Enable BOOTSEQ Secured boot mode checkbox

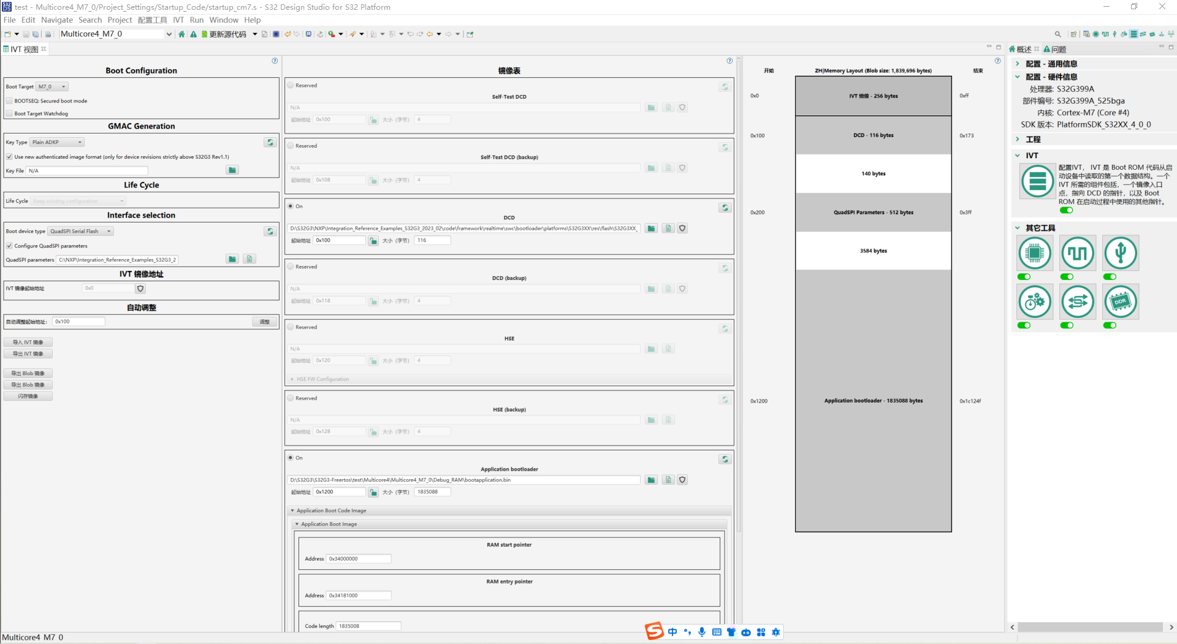click(9, 100)
